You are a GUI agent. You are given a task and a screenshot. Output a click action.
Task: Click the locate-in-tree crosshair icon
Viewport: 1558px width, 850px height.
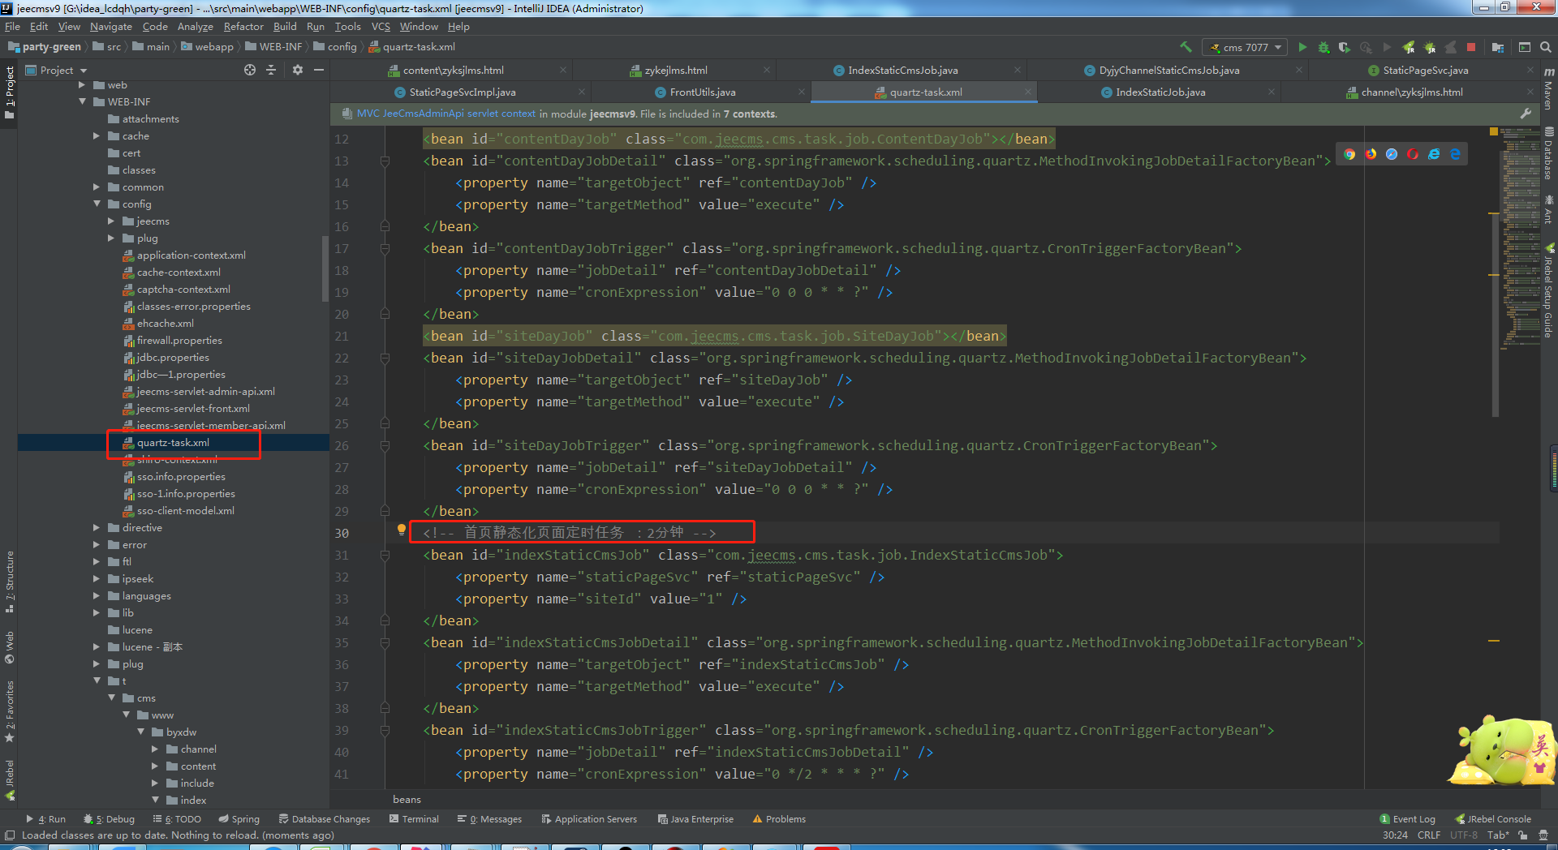[x=250, y=71]
